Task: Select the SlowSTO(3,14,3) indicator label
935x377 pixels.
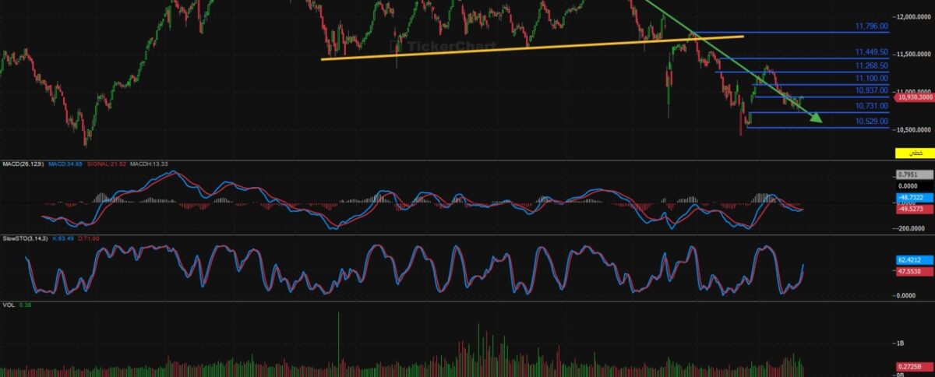Action: point(26,238)
